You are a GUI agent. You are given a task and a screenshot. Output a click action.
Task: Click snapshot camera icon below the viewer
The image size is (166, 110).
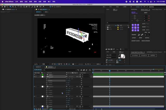[73, 64]
